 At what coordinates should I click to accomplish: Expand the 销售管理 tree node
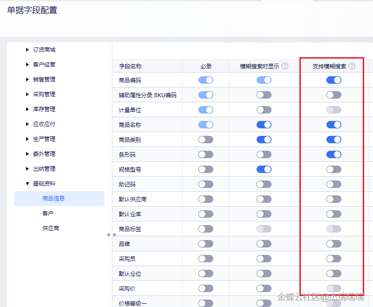(x=27, y=80)
